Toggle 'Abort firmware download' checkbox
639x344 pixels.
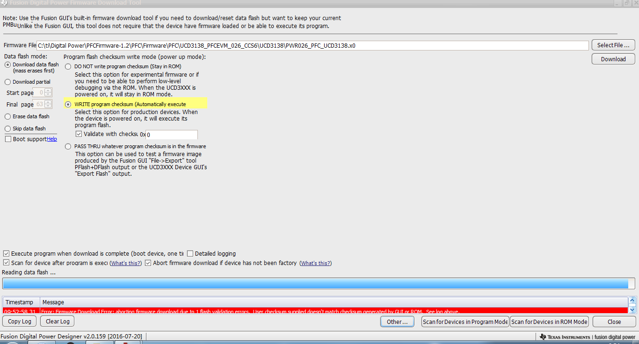point(148,263)
